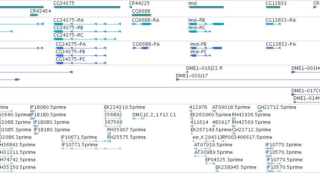The width and height of the screenshot is (320, 173).
Task: Click the CR44225 gene arrow glyph
Action: pyautogui.click(x=130, y=7)
